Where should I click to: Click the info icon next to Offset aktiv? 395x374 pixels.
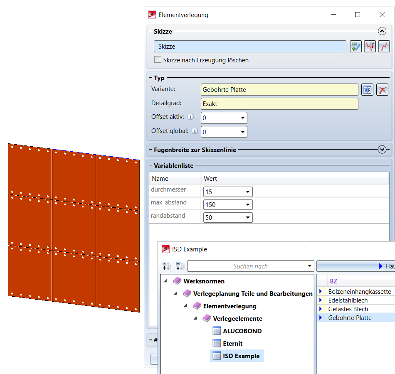[191, 117]
